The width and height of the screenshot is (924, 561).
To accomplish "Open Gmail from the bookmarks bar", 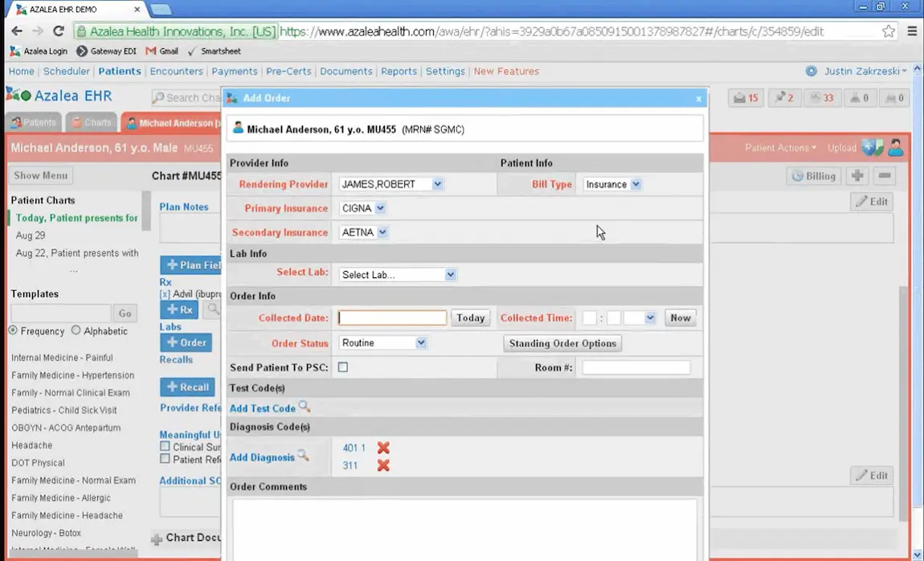I will [164, 50].
